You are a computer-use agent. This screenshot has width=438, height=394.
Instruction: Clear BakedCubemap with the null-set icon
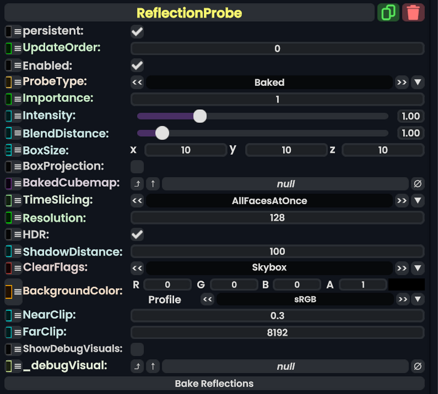[x=417, y=184]
